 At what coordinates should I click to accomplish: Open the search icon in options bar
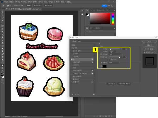(x=109, y=5)
